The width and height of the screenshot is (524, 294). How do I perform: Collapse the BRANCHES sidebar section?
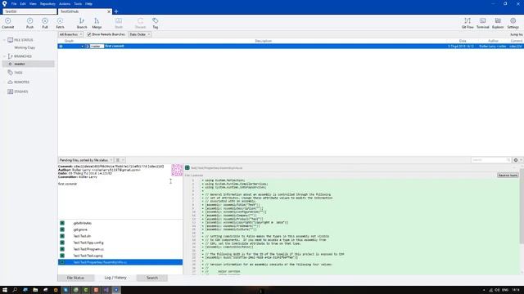click(x=4, y=56)
